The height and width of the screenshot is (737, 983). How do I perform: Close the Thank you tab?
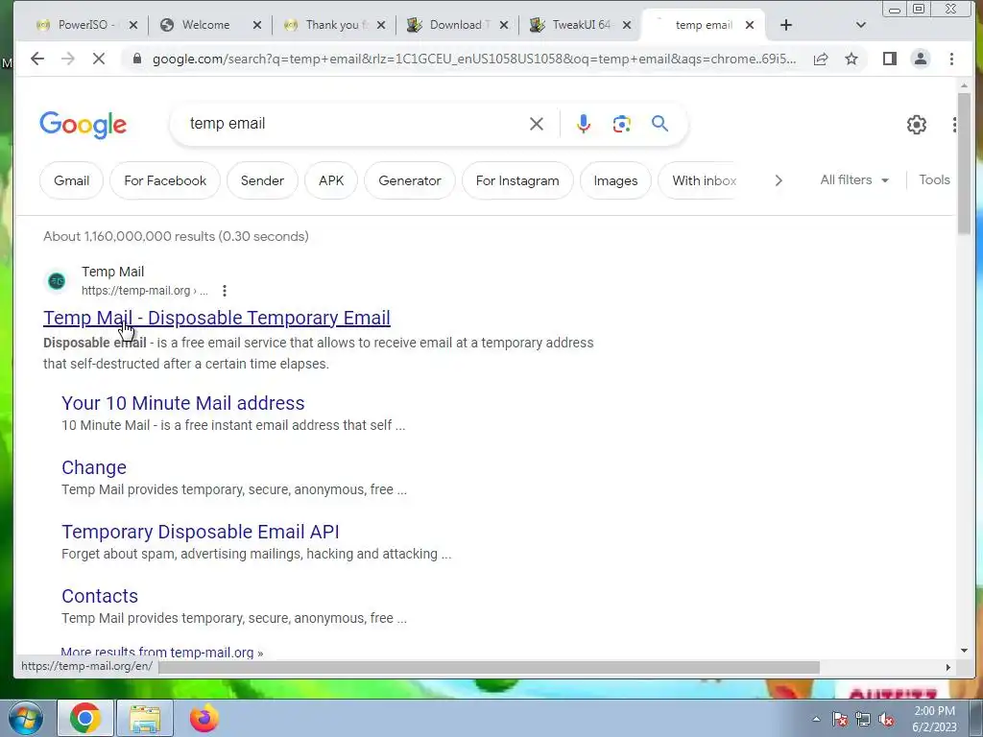pyautogui.click(x=382, y=25)
